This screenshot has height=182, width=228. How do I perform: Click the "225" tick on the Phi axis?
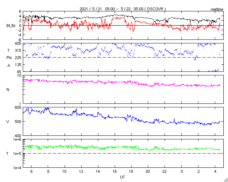tap(19, 58)
